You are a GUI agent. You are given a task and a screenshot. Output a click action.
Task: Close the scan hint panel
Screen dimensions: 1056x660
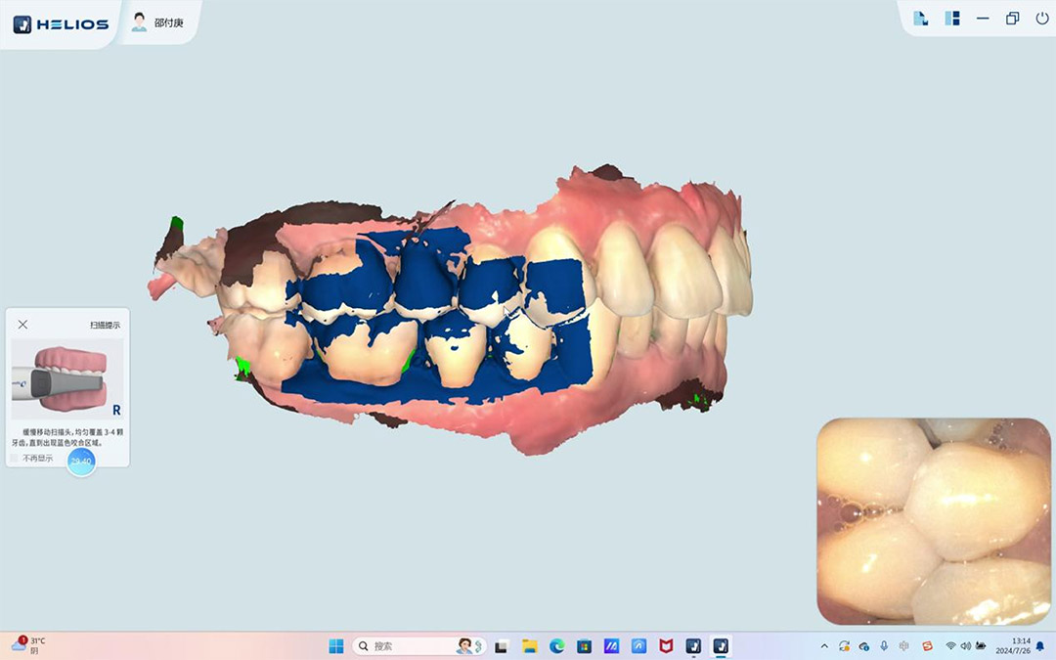pyautogui.click(x=22, y=325)
